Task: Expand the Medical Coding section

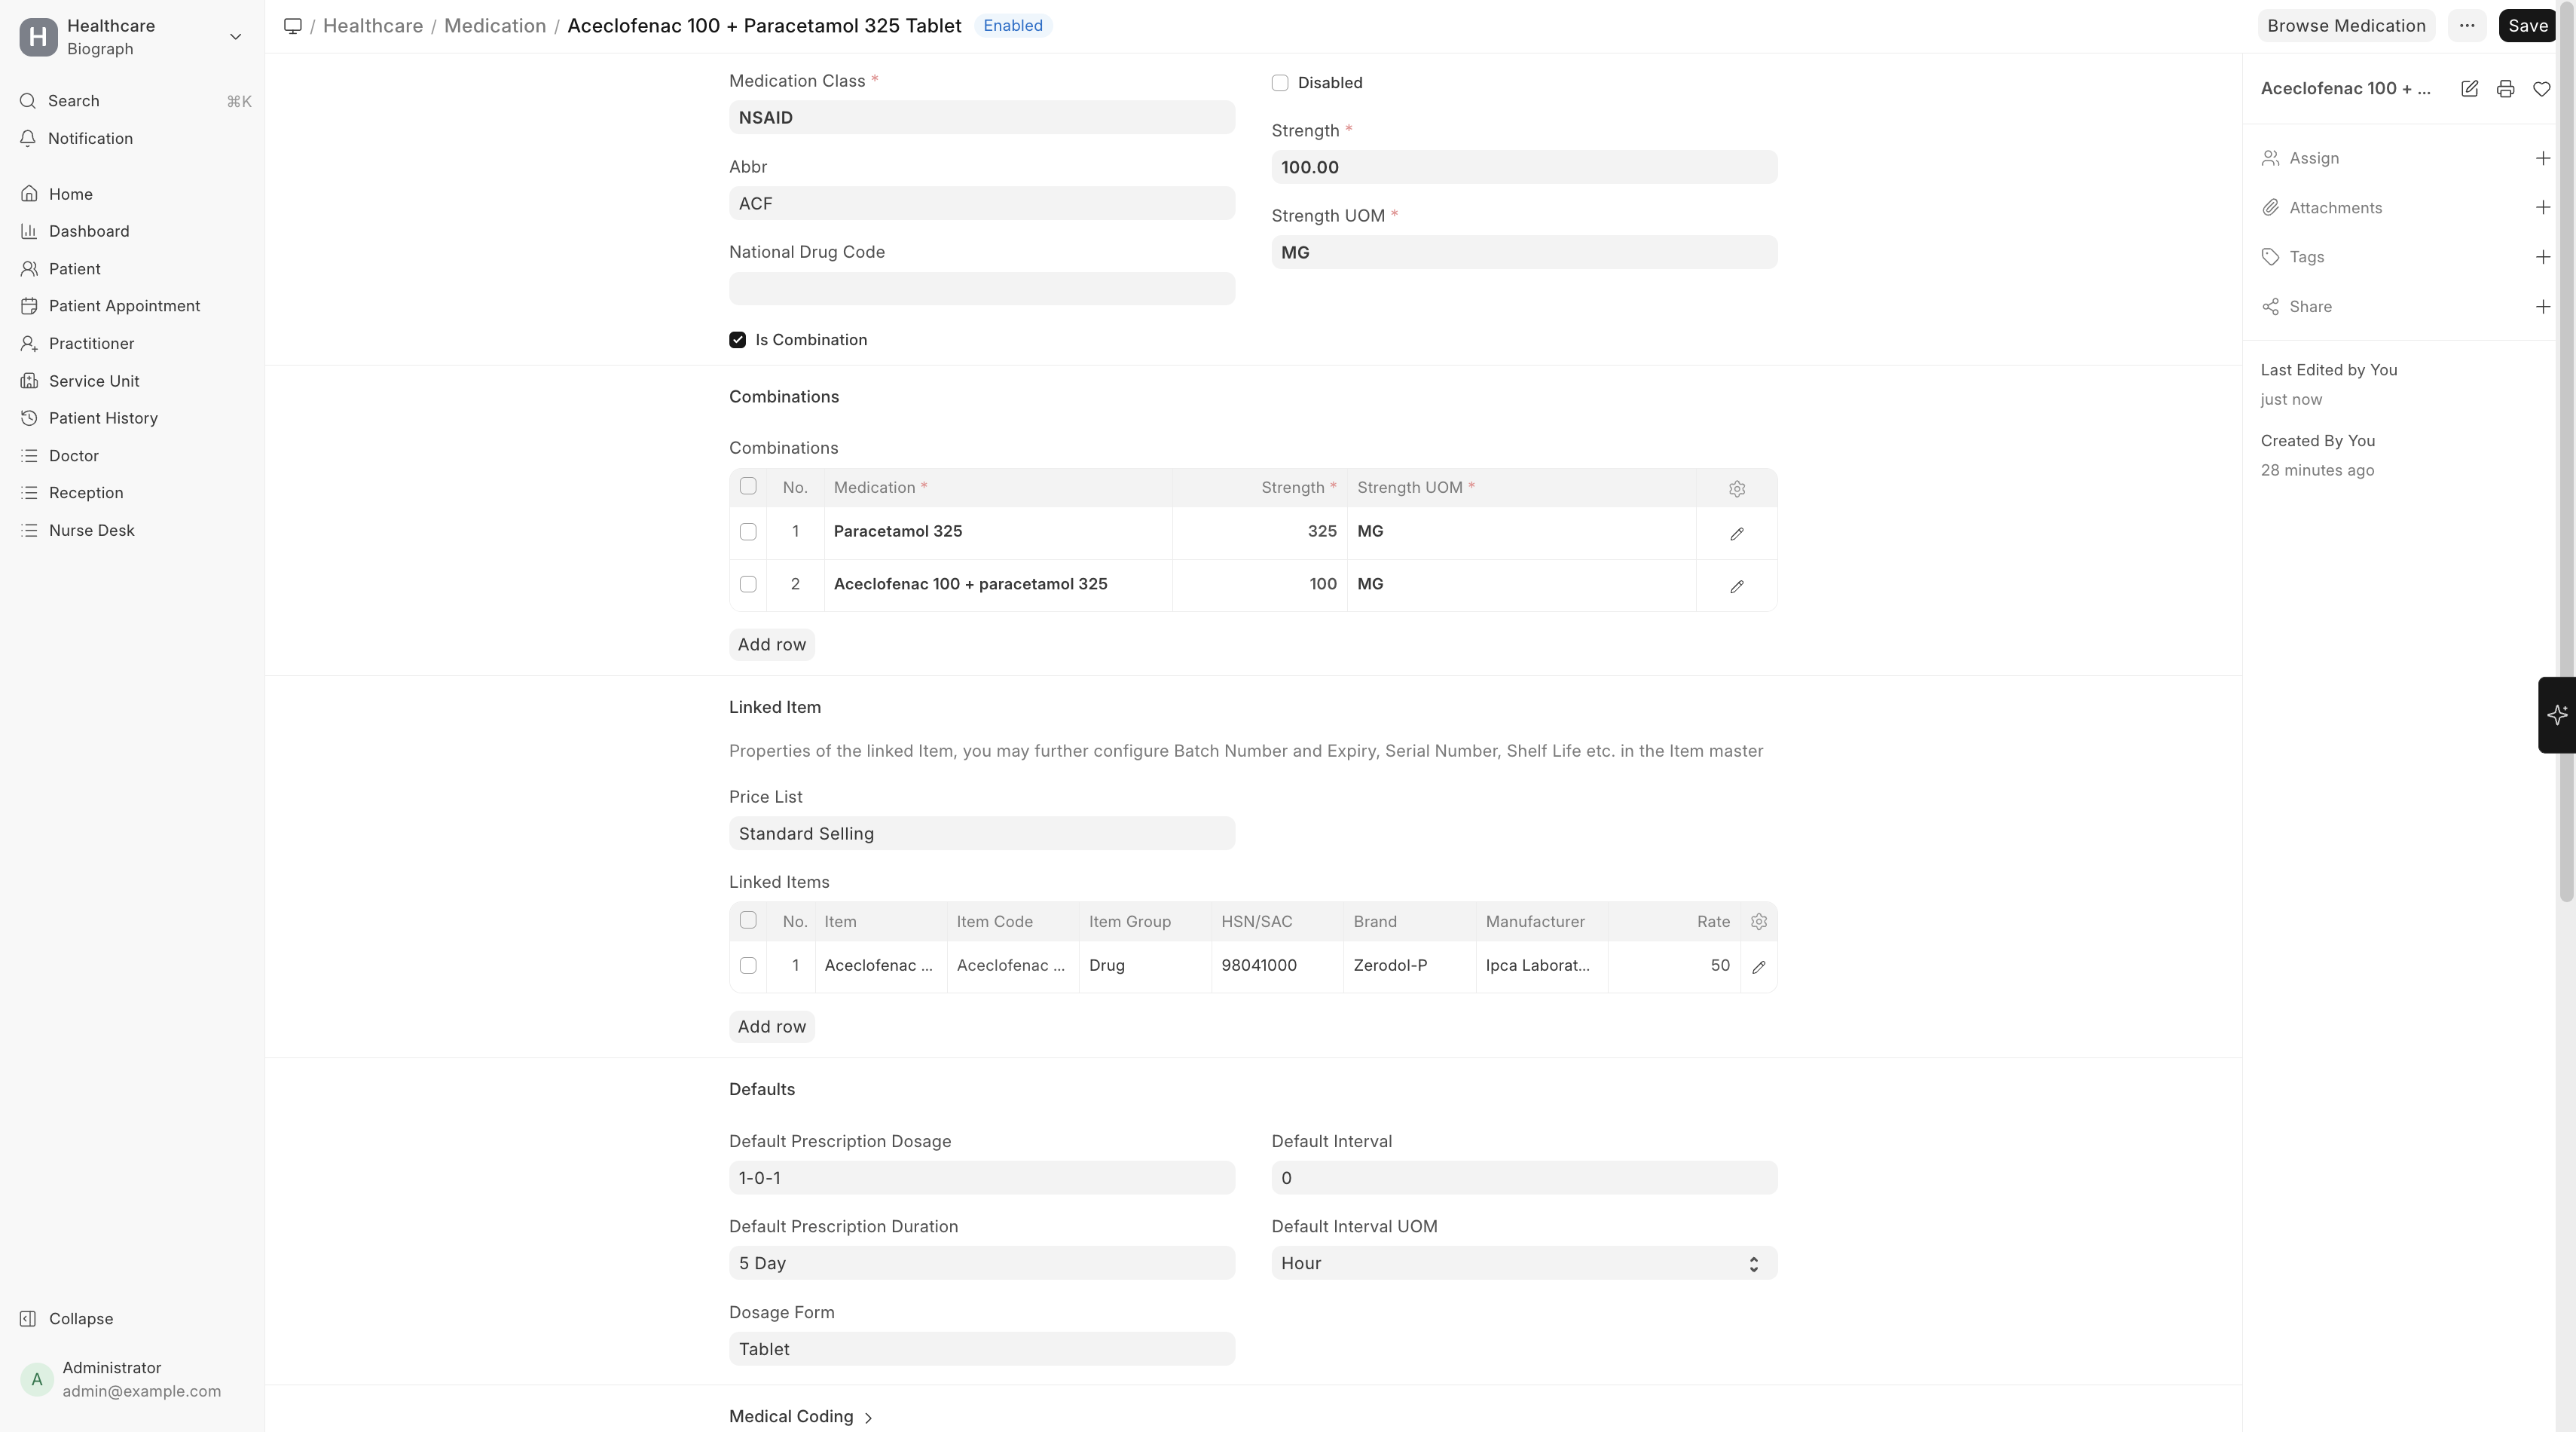Action: [801, 1416]
